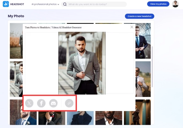
Task: Click the View my photos button
Action: pos(158,4)
